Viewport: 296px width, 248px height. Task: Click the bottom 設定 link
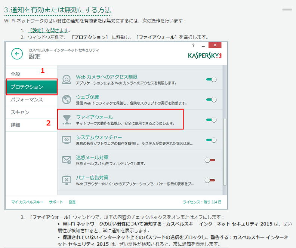[x=72, y=202]
